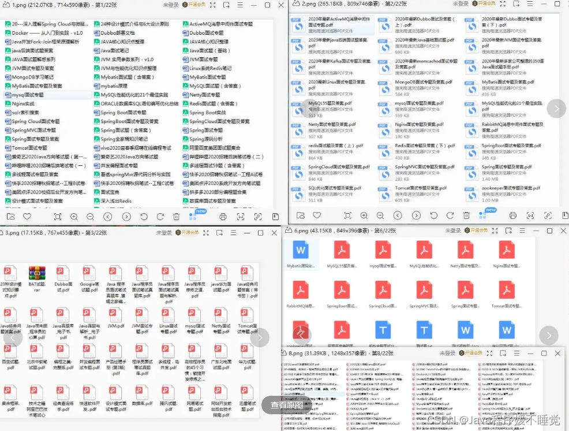
Task: Next arrow overlay on right of 2.png image
Action: [556, 108]
